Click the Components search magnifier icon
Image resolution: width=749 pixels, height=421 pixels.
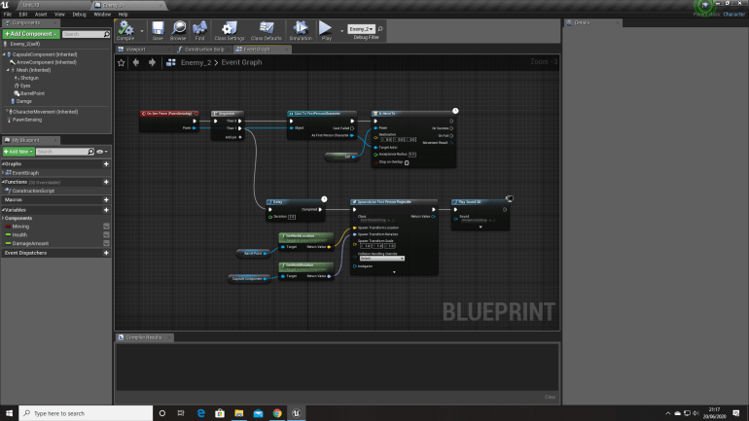tap(107, 34)
